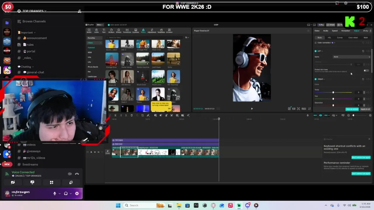Screen dimensions: 374x210
Task: Open the Text tool tab
Action: pos(104,31)
